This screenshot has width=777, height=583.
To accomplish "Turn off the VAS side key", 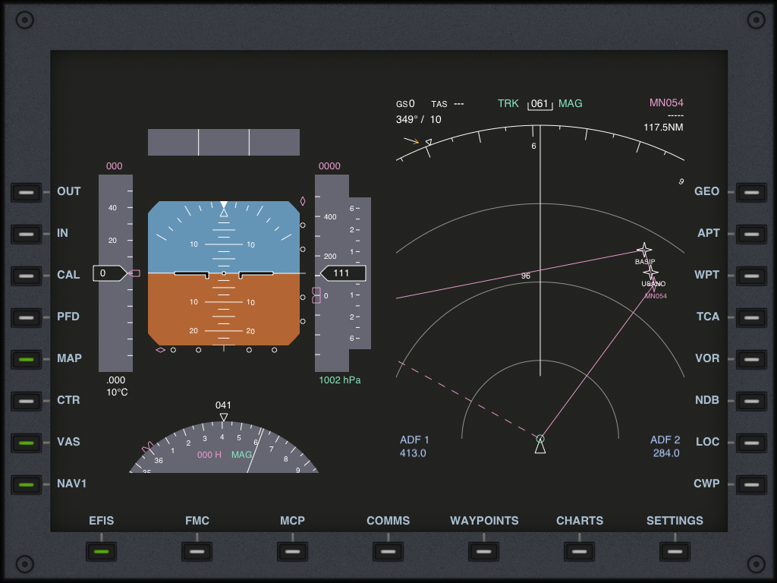I will tap(27, 443).
